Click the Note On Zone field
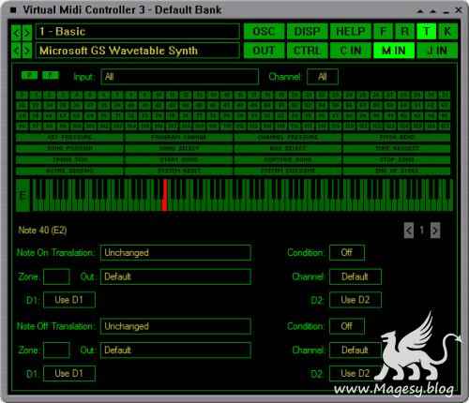The height and width of the screenshot is (403, 469). coord(56,276)
